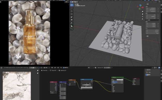Toggle location Y lock in transform panel
The height and width of the screenshot is (100, 162).
(x=158, y=10)
